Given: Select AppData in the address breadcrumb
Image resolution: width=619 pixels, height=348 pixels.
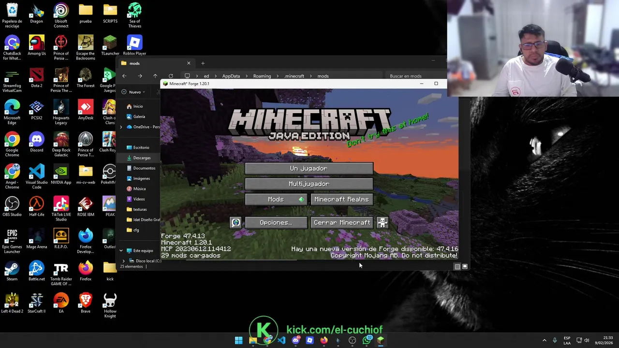Looking at the screenshot, I should click(x=231, y=76).
